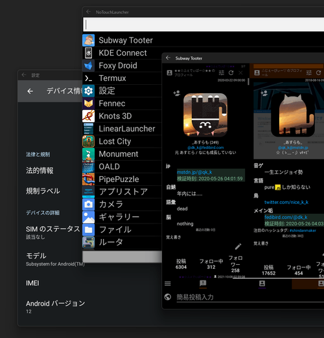Launch Fennec browser icon
324x338 pixels.
click(x=88, y=104)
